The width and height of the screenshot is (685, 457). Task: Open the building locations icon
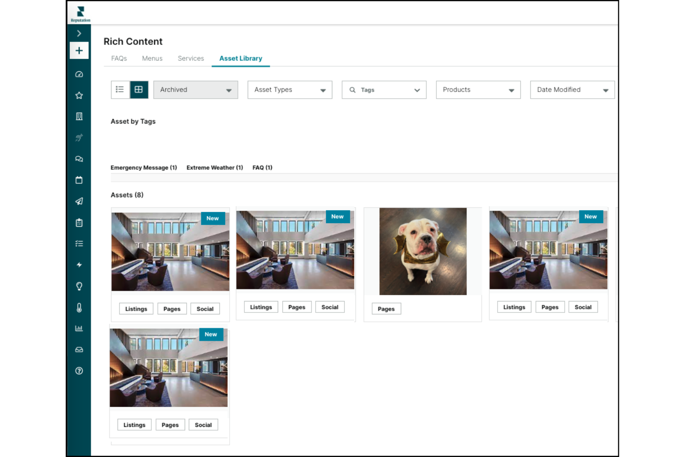click(79, 116)
